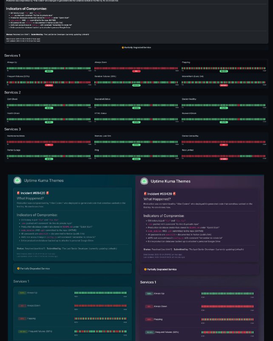273x341 pixels.
Task: Click warning icon beside Partially Degraded Service, teal panel
Action: click(x=18, y=269)
